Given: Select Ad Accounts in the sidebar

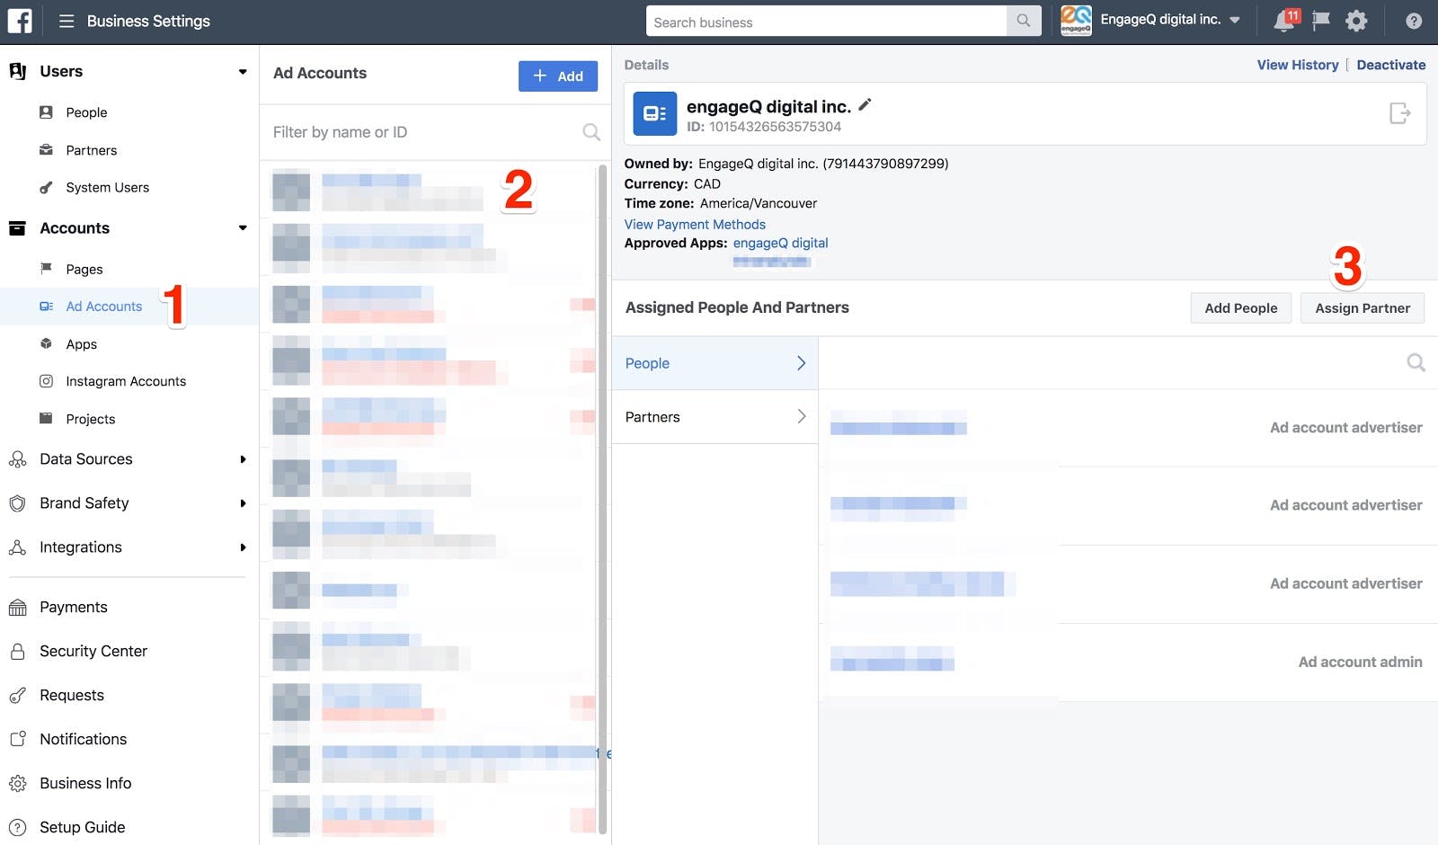Looking at the screenshot, I should [103, 307].
